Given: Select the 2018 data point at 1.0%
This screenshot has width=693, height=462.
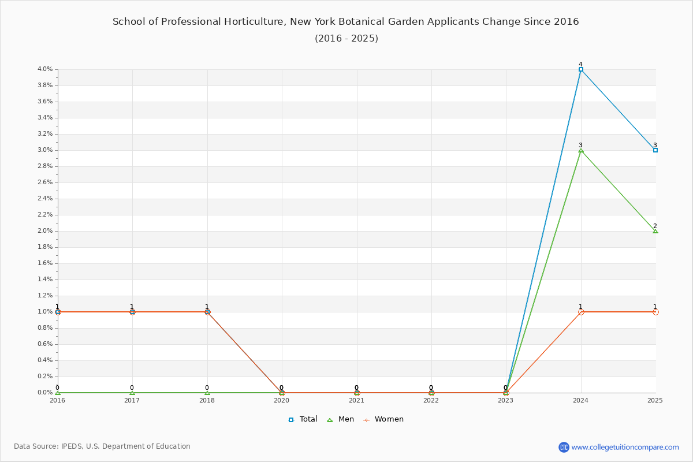Looking at the screenshot, I should pos(207,312).
